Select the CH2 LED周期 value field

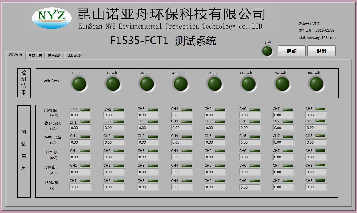point(114,187)
